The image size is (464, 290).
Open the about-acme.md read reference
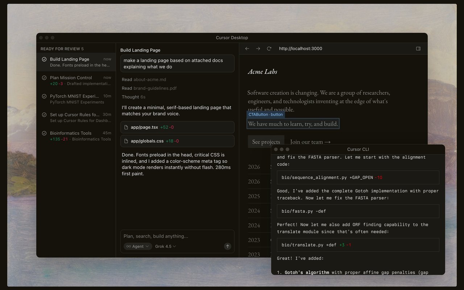point(150,79)
